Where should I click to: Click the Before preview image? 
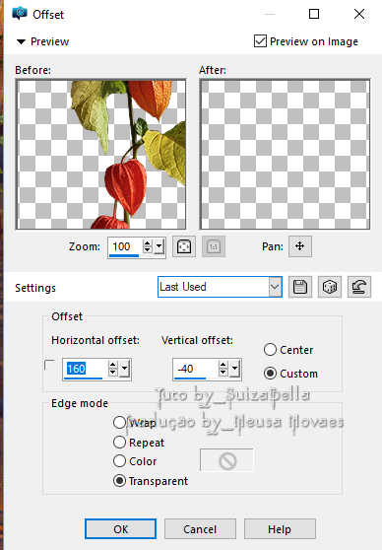coord(101,155)
